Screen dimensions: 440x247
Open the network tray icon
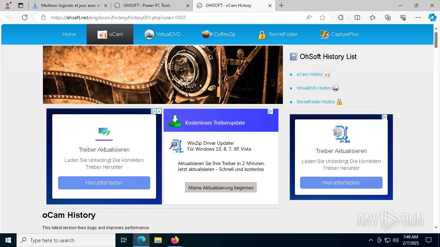(387, 240)
